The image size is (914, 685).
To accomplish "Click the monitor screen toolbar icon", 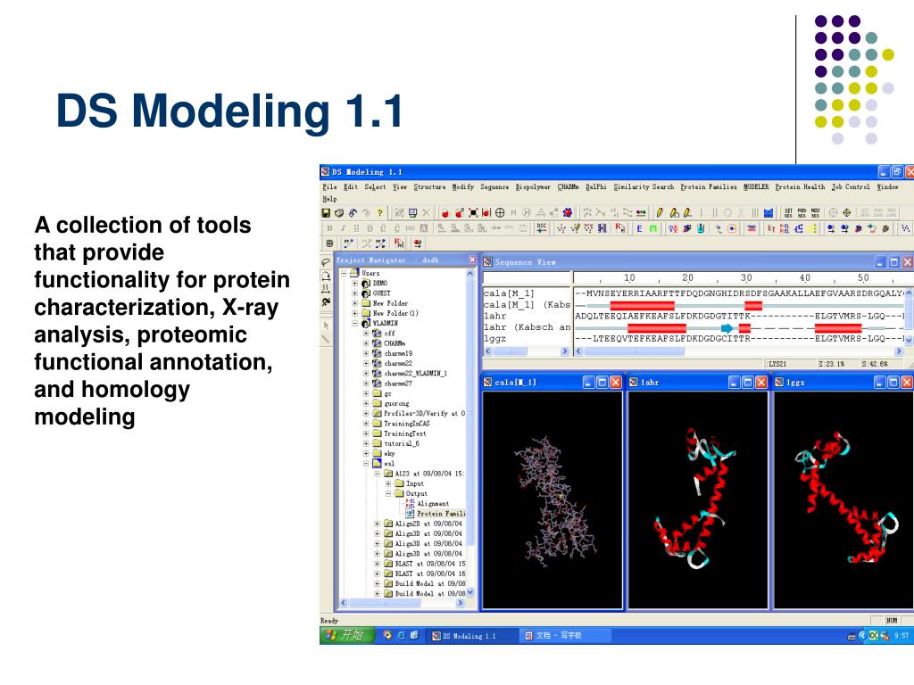I will pos(412,212).
